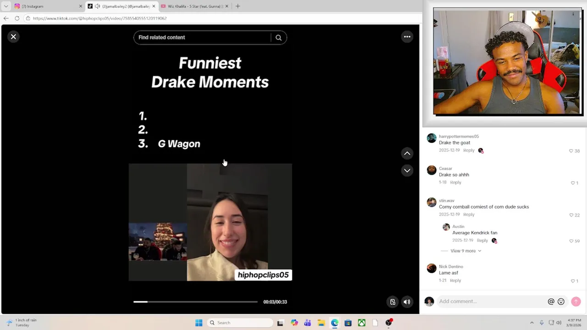Reply to stin.wav's comment
The image size is (587, 330).
[x=469, y=214]
